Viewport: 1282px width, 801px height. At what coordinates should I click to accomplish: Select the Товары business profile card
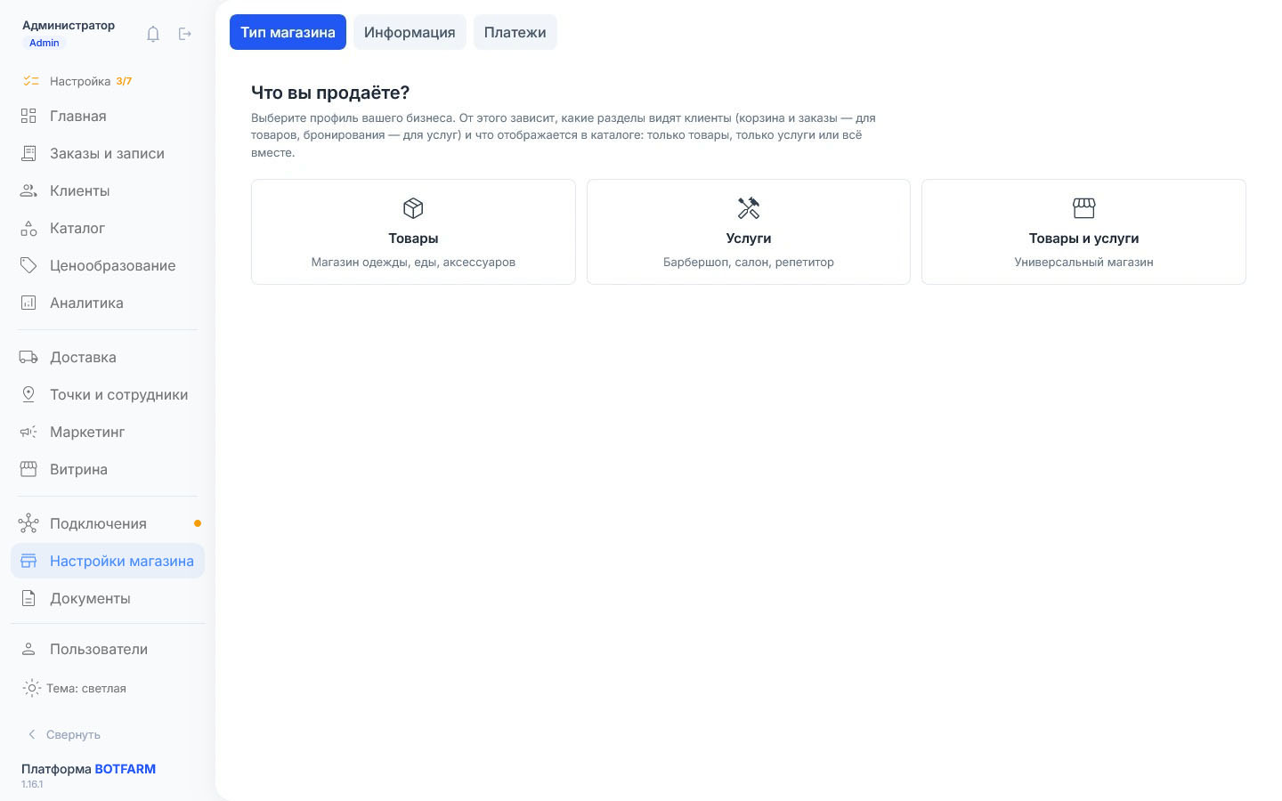(x=413, y=232)
